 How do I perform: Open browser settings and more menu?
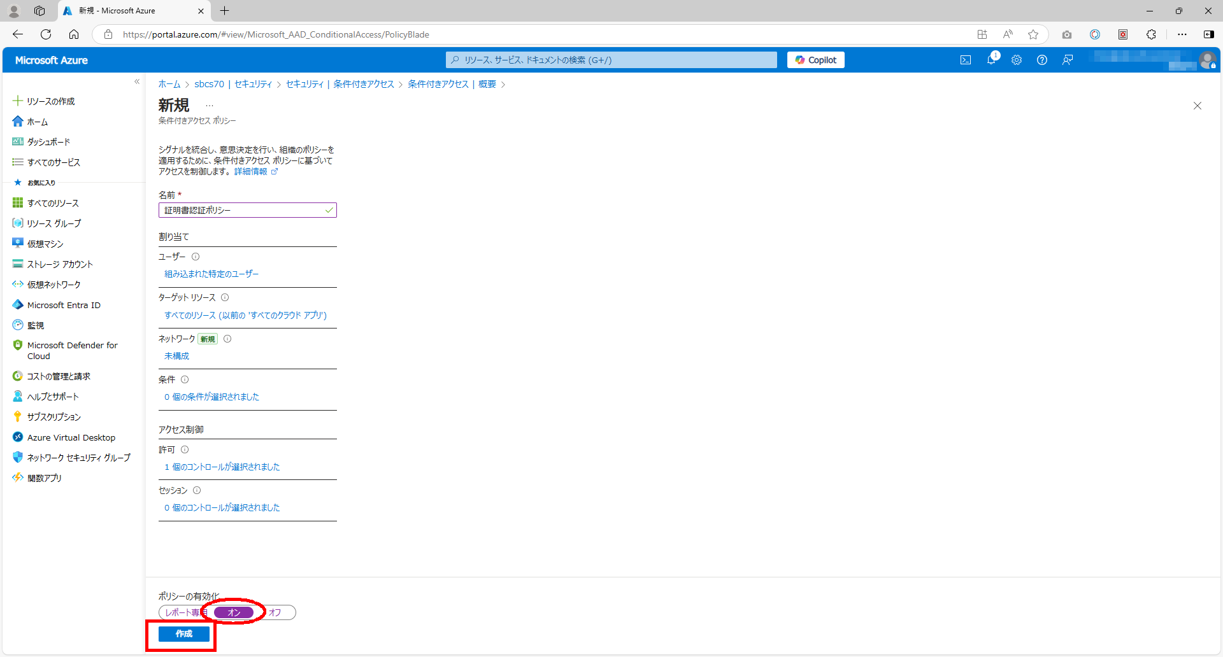tap(1182, 34)
